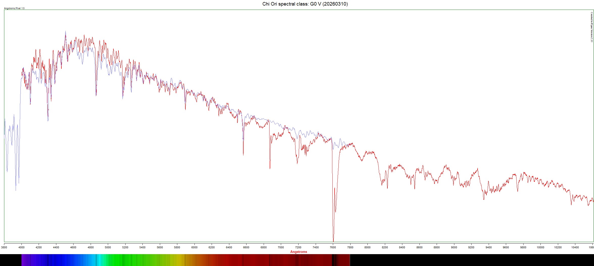Click the 7600 tick label on the x-axis
Viewport: 594px width, 266px height.
333,247
